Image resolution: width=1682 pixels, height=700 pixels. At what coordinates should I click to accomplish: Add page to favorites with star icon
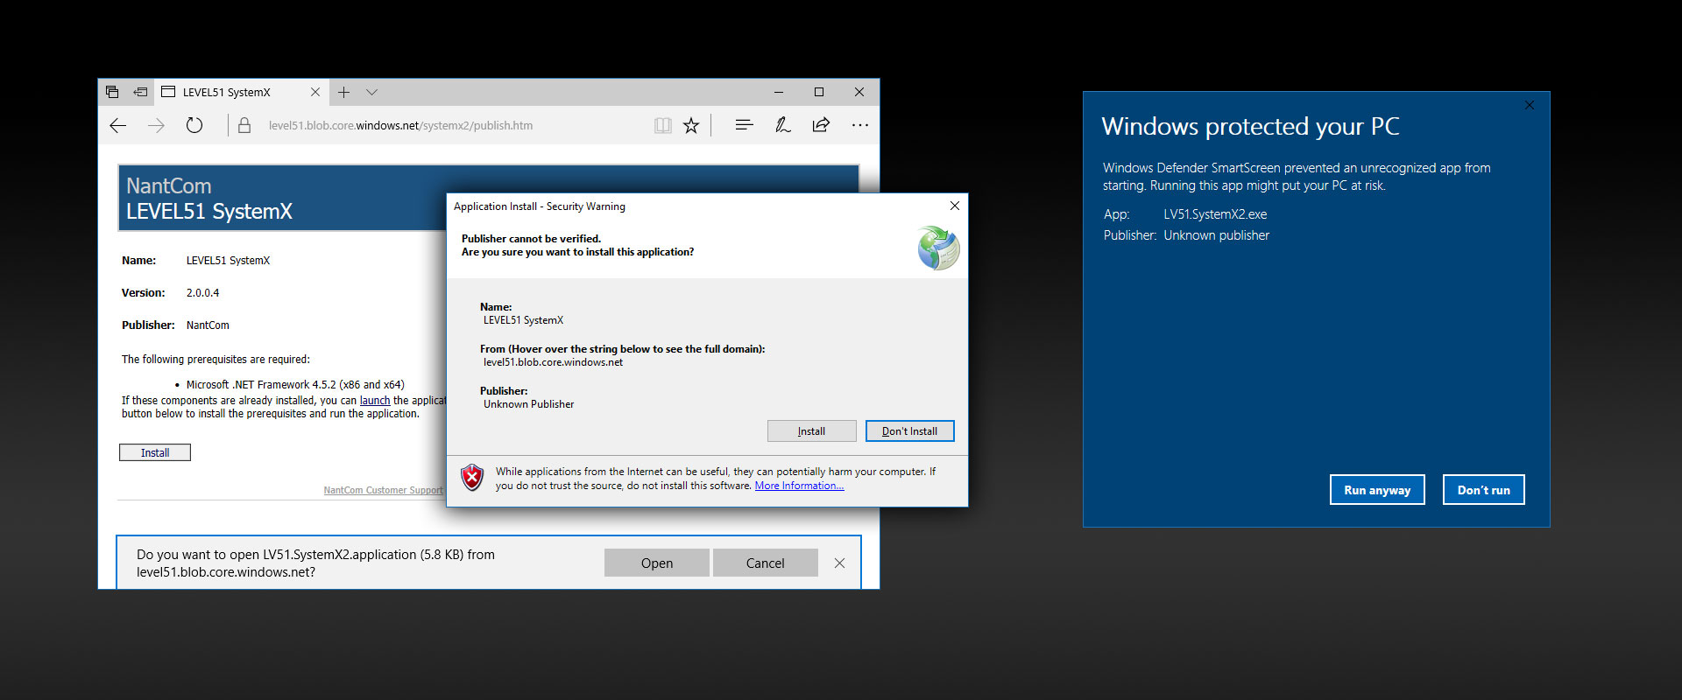click(691, 126)
